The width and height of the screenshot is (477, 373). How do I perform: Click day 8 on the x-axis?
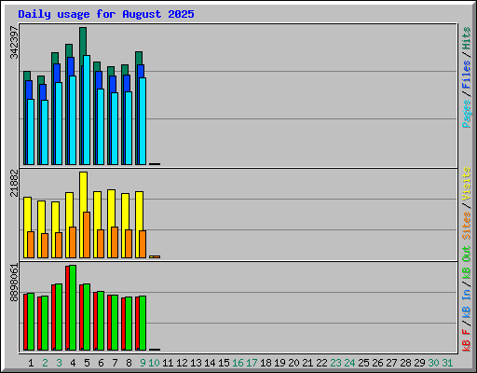tap(129, 363)
